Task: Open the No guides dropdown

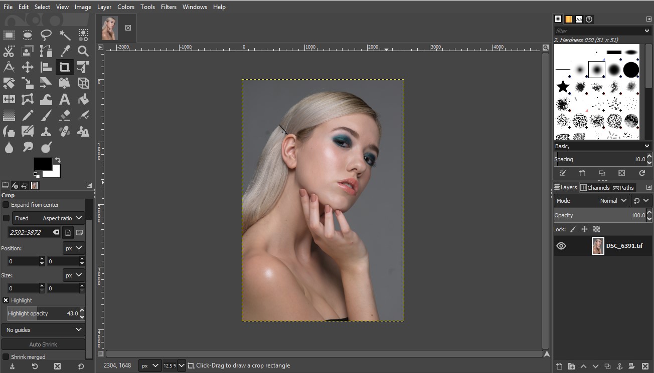Action: pos(43,329)
